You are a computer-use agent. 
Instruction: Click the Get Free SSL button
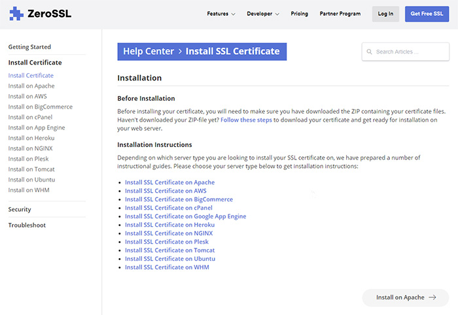tap(427, 14)
